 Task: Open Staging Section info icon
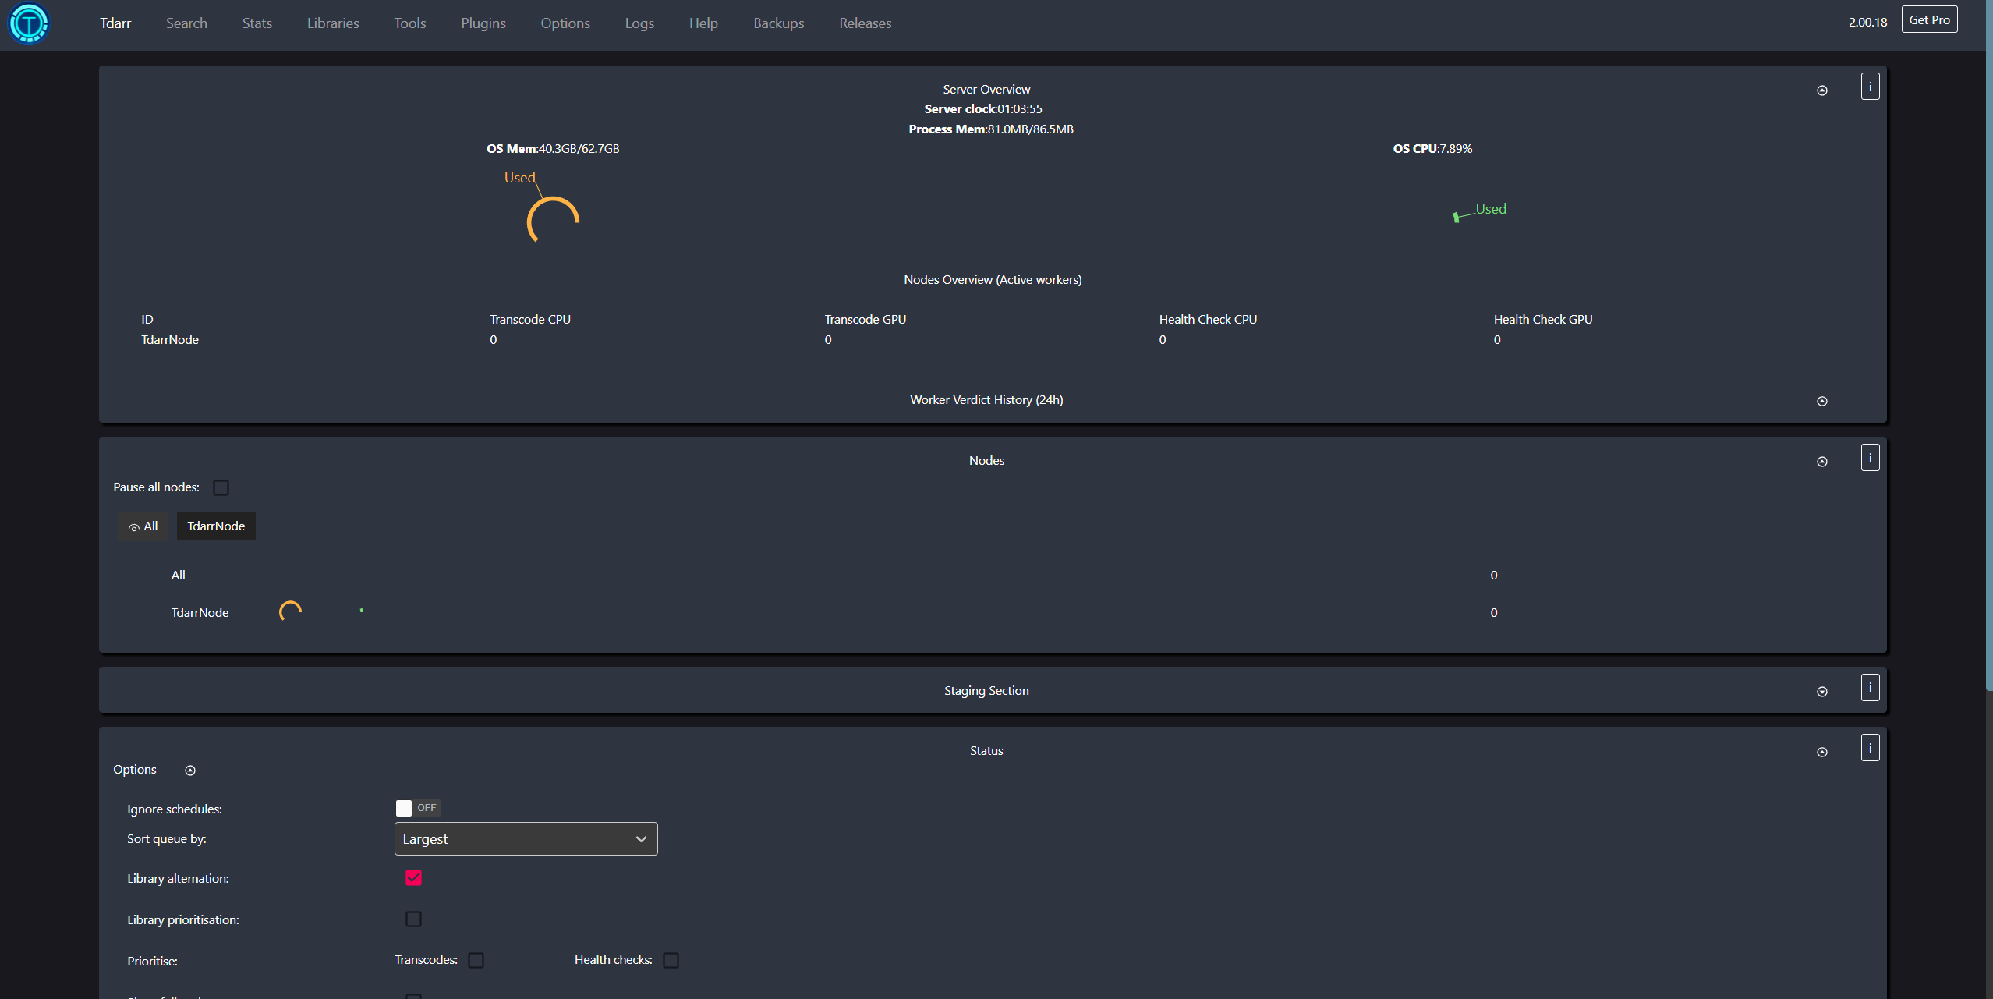1870,688
